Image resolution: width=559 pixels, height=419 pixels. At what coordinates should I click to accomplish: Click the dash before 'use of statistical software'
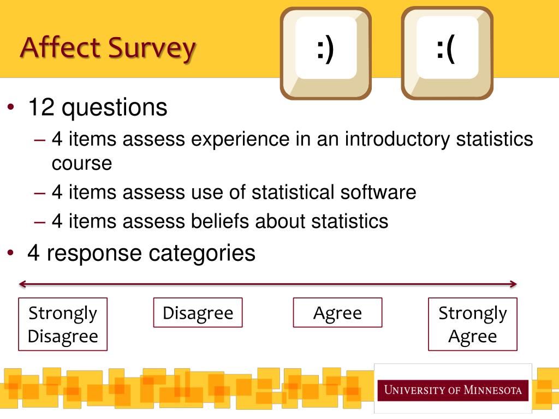coord(39,193)
